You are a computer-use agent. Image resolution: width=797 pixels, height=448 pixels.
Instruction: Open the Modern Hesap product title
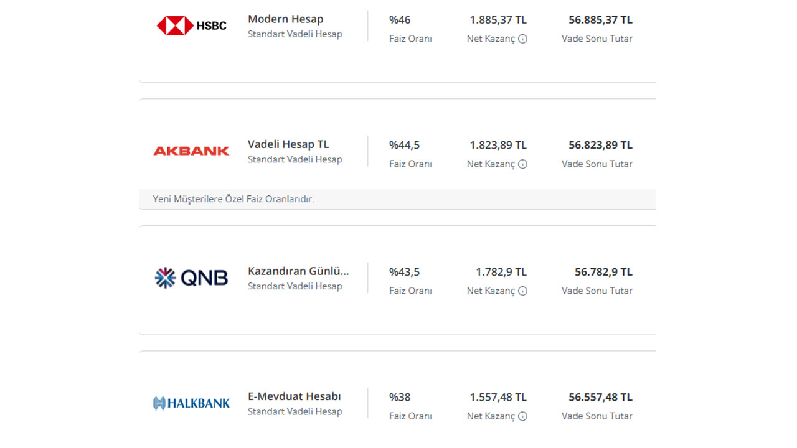[x=286, y=19]
